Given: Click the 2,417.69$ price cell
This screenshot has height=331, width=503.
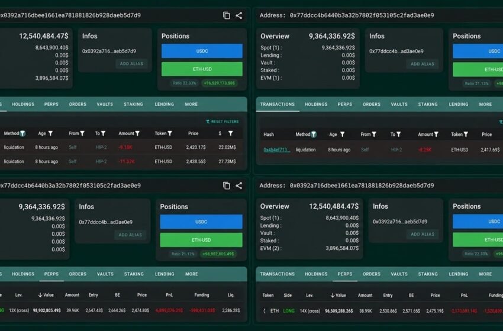Looking at the screenshot, I should click(x=490, y=150).
